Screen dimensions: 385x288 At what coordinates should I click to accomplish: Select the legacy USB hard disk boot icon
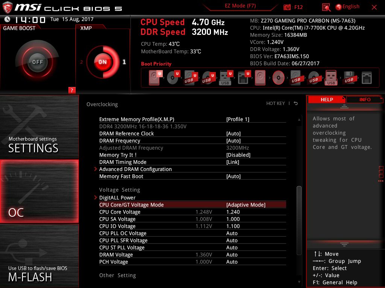coord(296,78)
